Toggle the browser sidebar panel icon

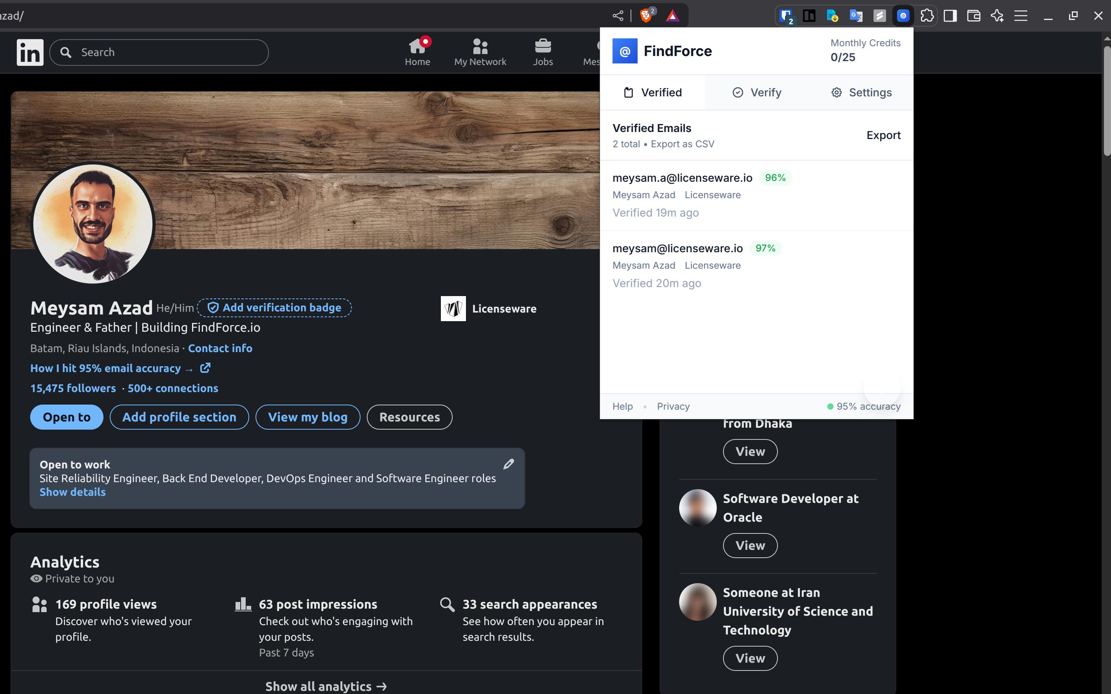coord(950,16)
